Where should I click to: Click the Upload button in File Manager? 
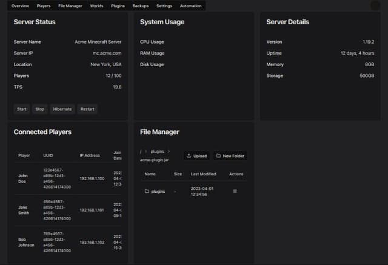coord(196,156)
